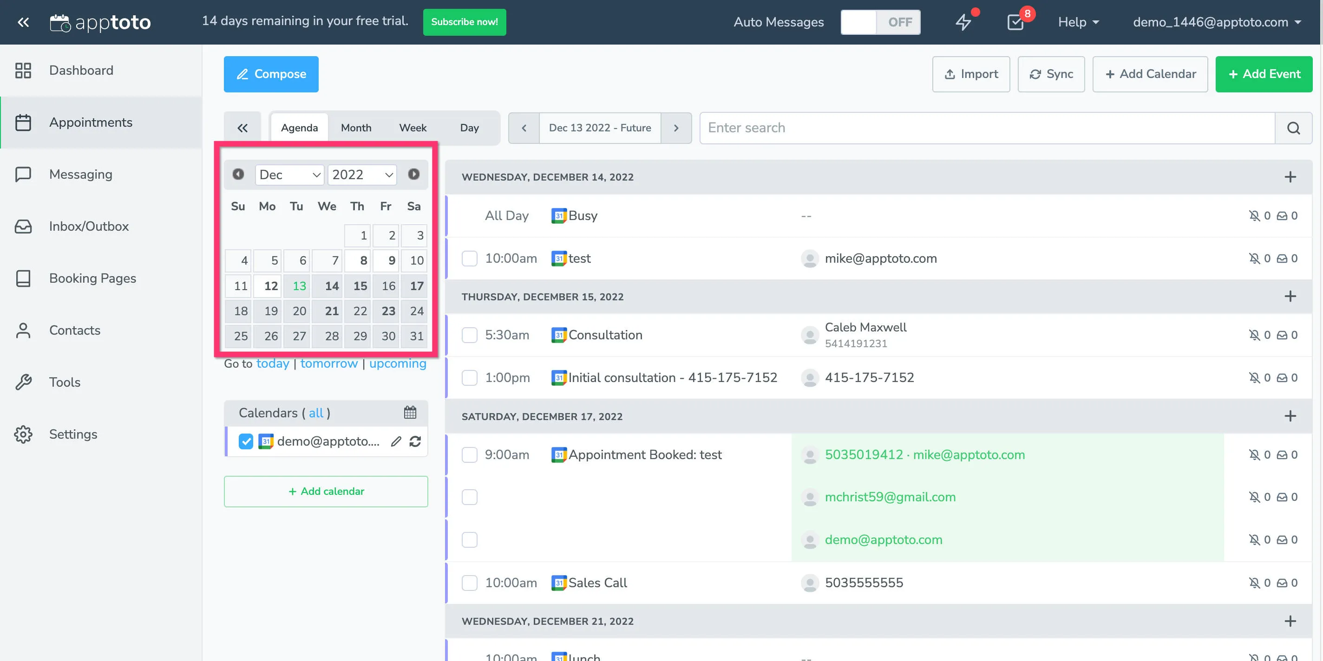Enable the Auto Messages toggle
The height and width of the screenshot is (661, 1323).
click(880, 22)
